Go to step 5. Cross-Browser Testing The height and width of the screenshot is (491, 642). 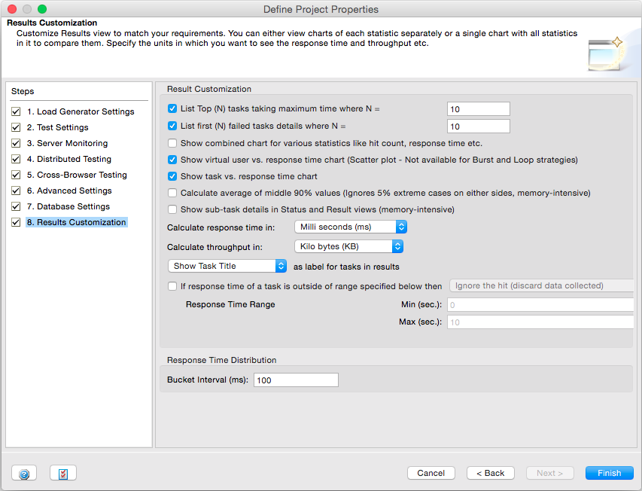pos(77,175)
